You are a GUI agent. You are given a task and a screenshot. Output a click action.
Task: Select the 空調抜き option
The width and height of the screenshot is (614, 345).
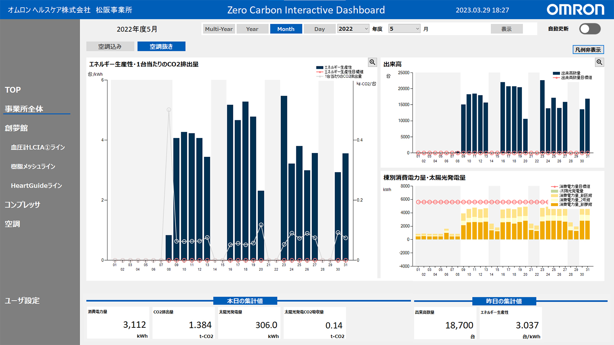tap(161, 46)
